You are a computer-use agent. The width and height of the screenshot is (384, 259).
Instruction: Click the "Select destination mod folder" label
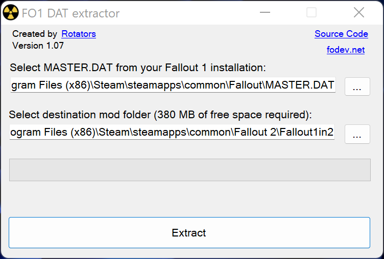click(160, 114)
